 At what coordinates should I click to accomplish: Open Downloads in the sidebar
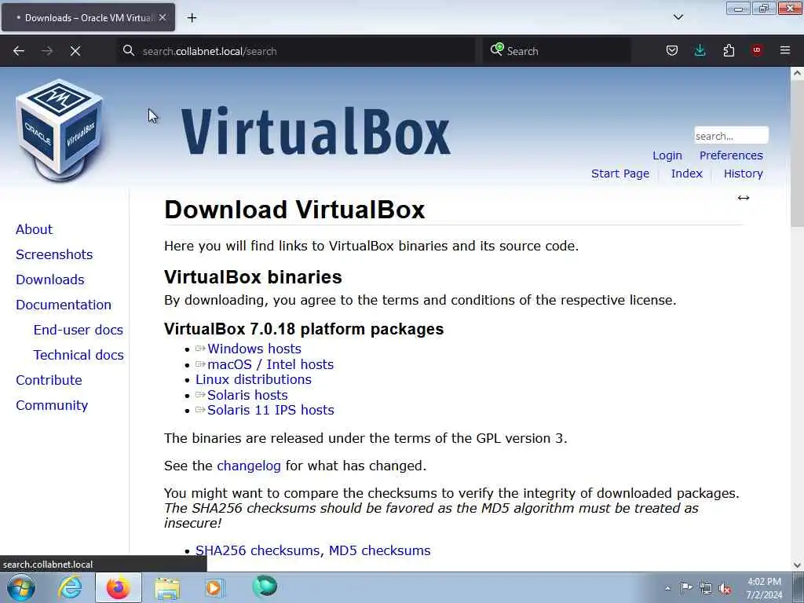click(x=49, y=280)
